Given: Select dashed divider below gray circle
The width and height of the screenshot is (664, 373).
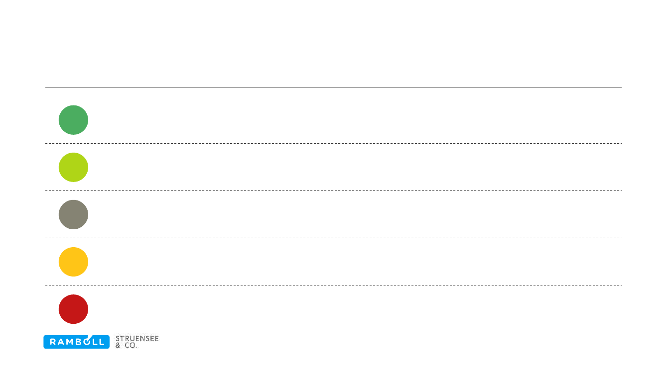Looking at the screenshot, I should 333,238.
